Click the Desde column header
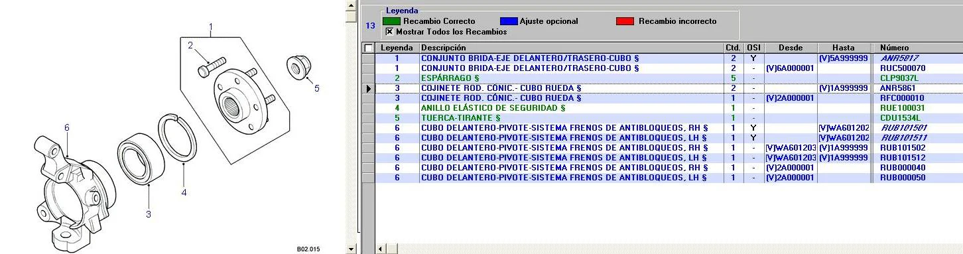963x254 pixels. click(x=790, y=48)
